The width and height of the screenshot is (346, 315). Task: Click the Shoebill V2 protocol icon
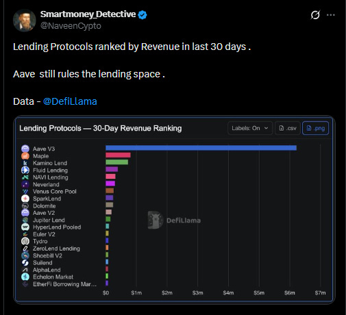(25, 255)
